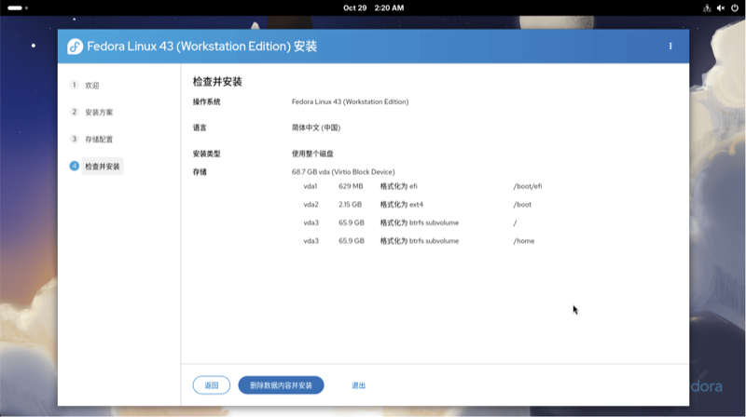Click the vda2 partition name
Viewport: 746px width, 417px height.
pos(311,205)
